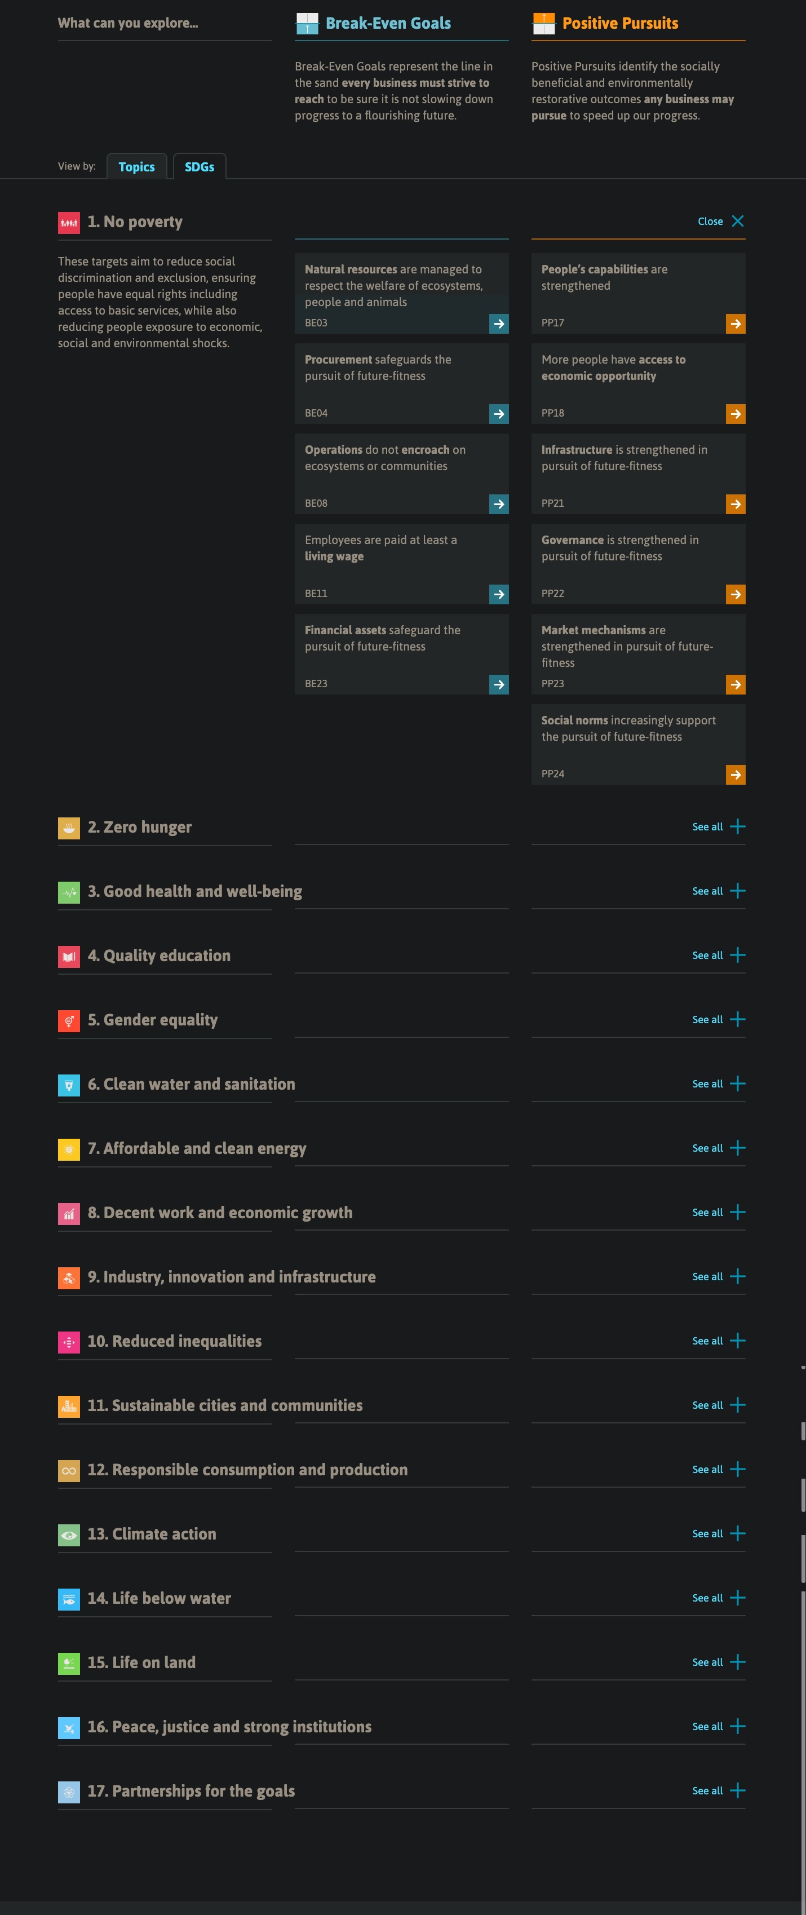Image resolution: width=806 pixels, height=1915 pixels.
Task: Expand See all for Quality education
Action: [718, 956]
